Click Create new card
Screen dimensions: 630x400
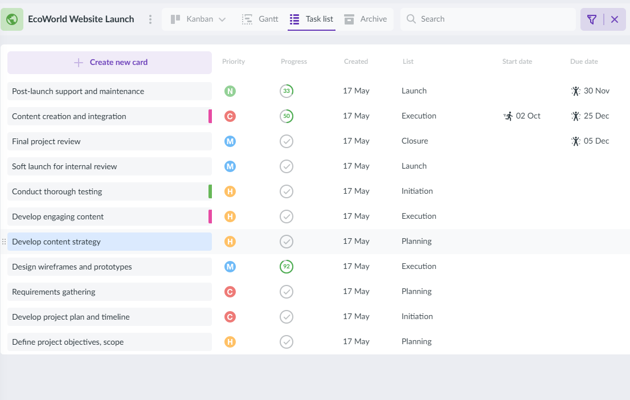pos(109,62)
